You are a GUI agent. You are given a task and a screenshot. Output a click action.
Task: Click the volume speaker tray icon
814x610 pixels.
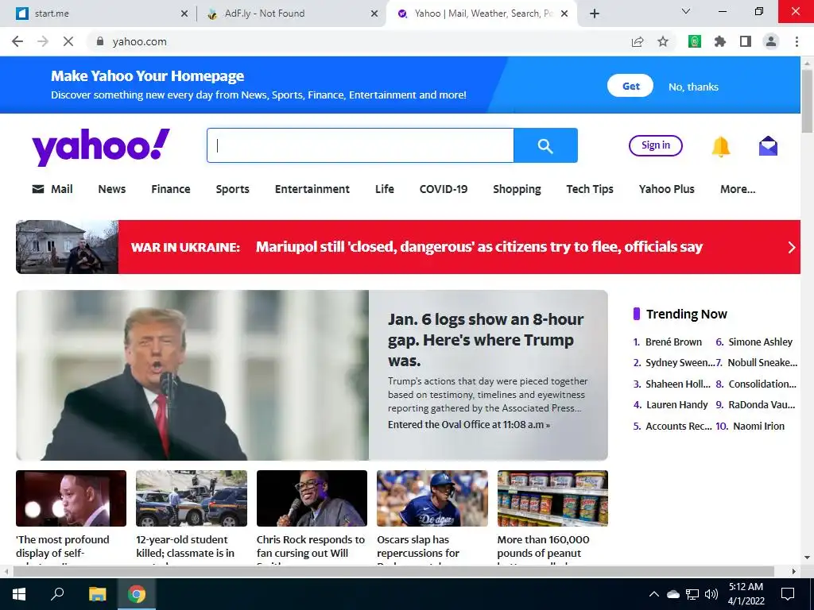click(x=711, y=594)
